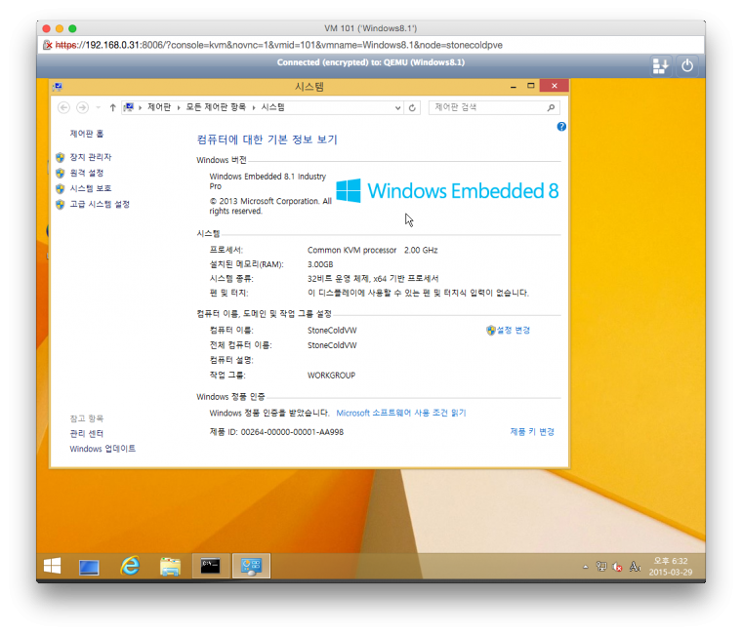Switch to the Command Prompt taskbar window
This screenshot has width=742, height=635.
211,566
